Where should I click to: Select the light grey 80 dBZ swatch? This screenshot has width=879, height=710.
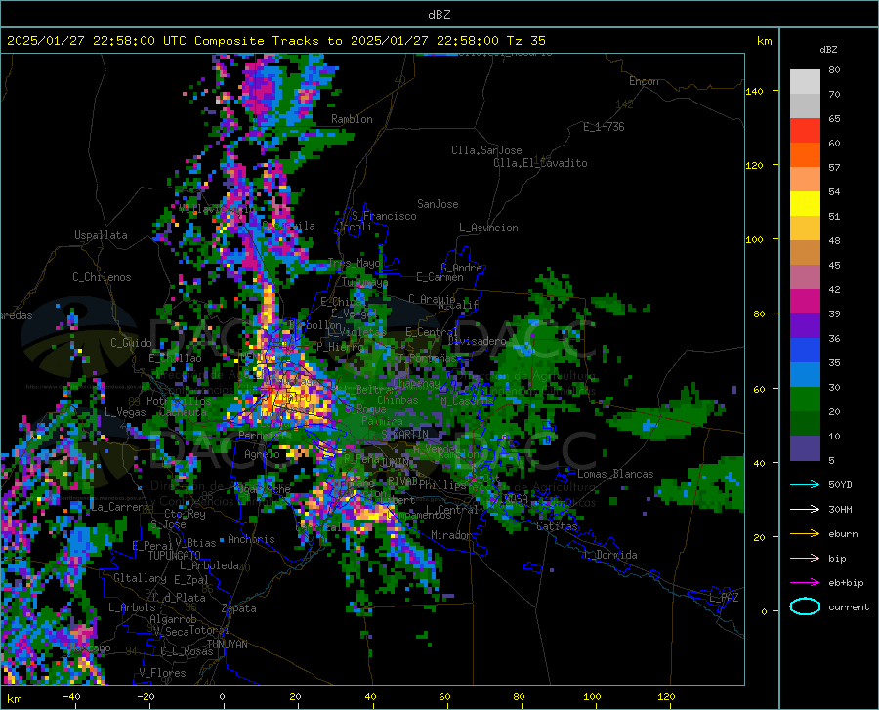point(805,81)
